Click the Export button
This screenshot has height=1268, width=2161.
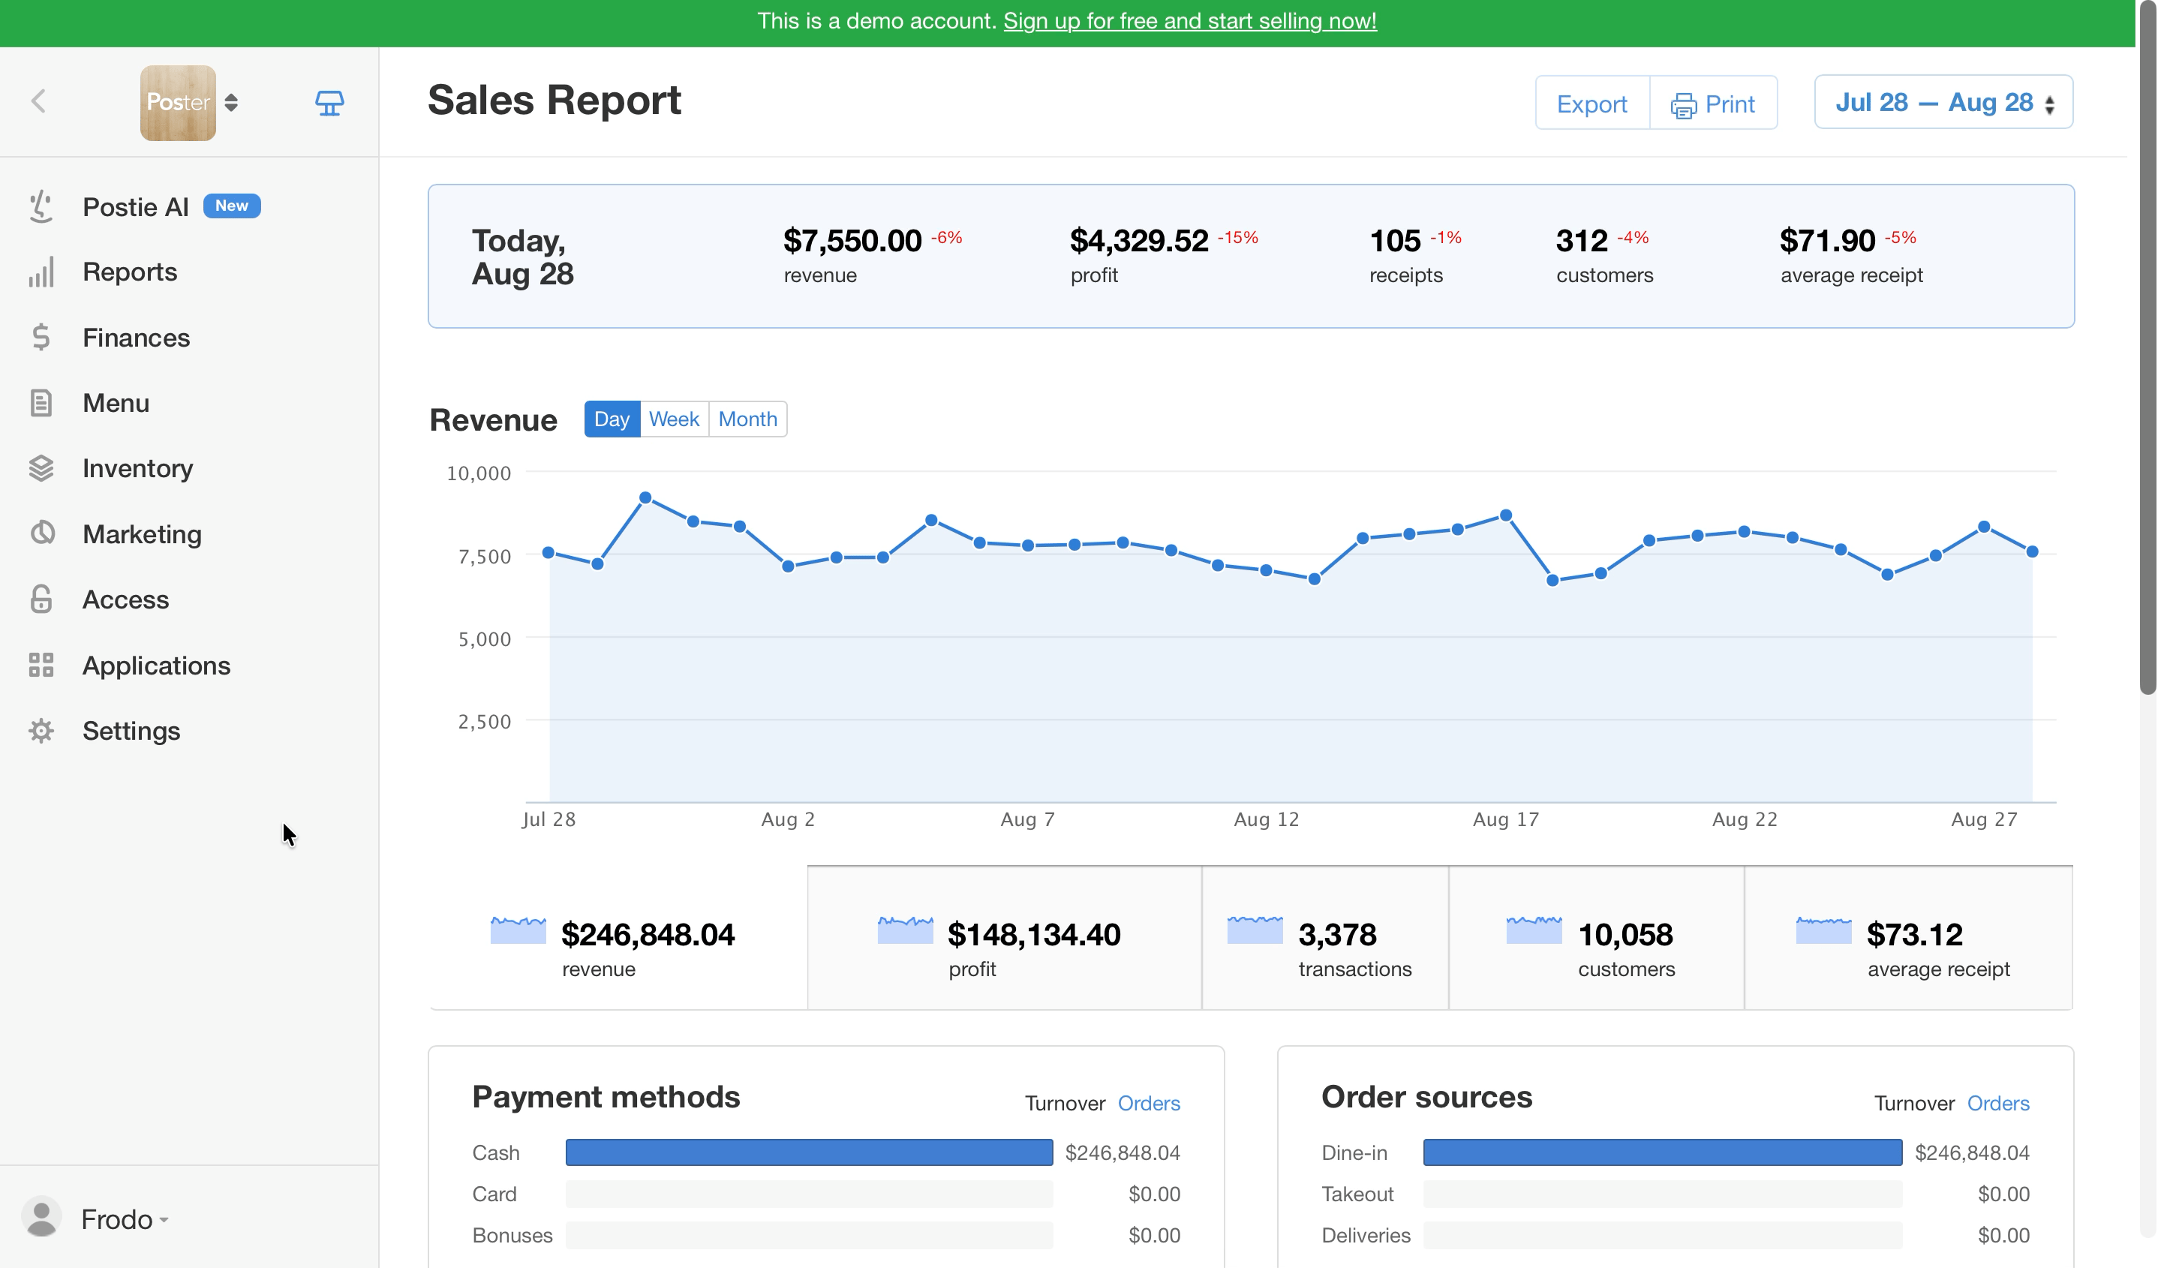coord(1591,103)
